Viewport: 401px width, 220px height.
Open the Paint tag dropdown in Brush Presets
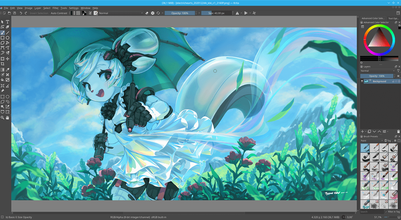[x=371, y=140]
